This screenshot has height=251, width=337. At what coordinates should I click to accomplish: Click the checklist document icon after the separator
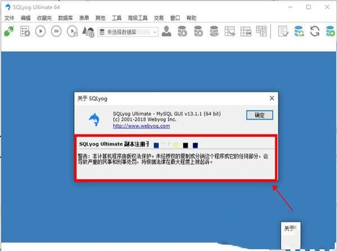point(283,31)
